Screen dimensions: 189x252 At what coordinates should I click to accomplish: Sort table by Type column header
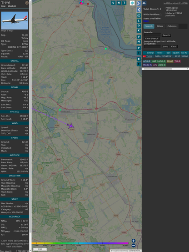click(168, 53)
